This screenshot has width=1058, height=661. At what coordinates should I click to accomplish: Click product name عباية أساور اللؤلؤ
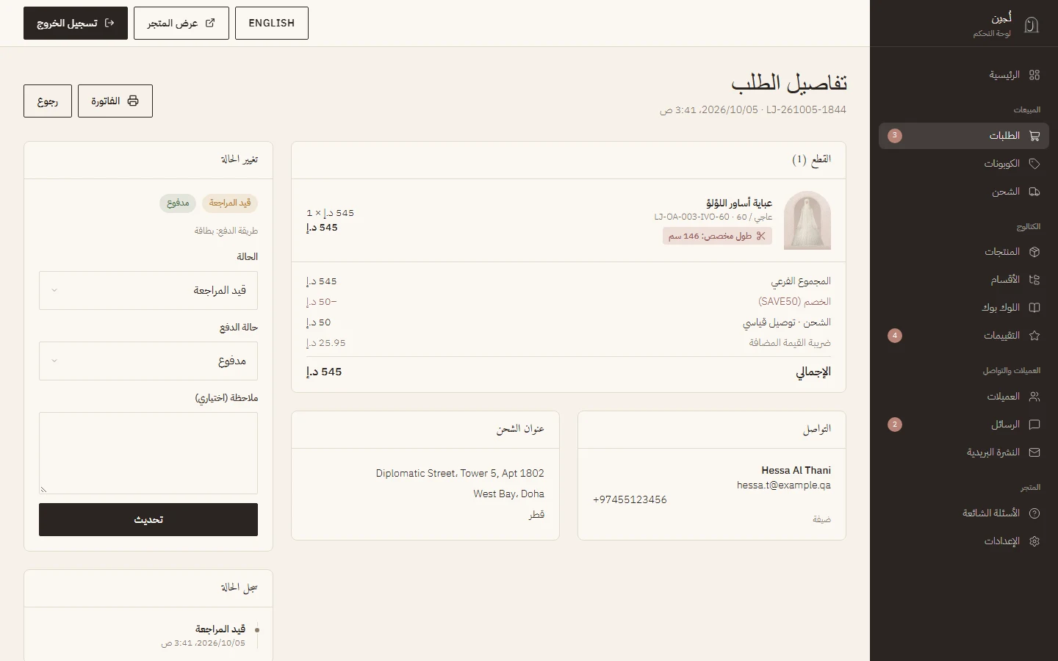[739, 203]
